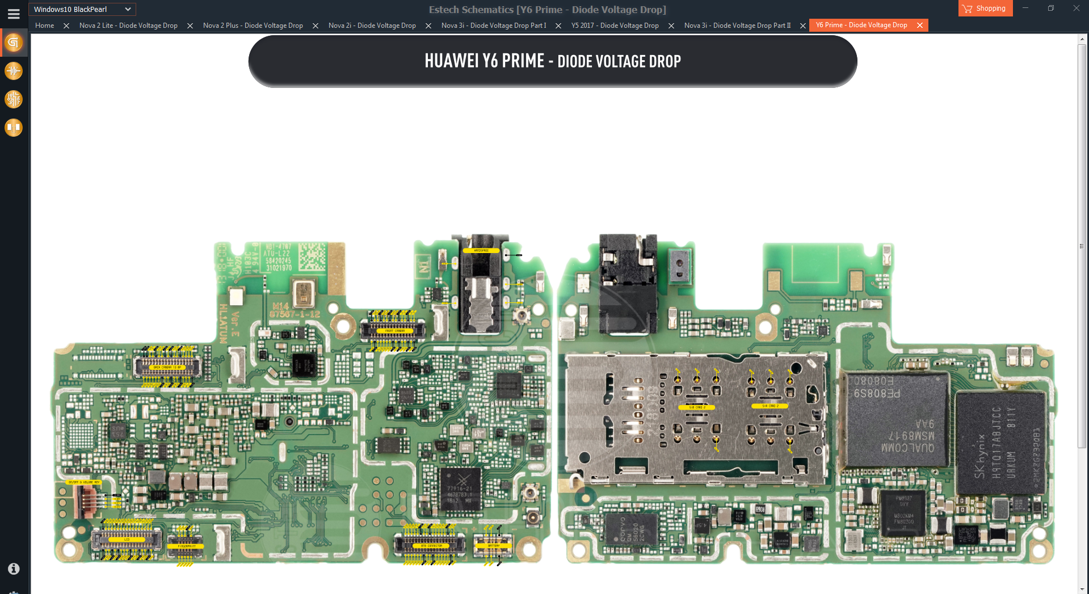Open the circuit-traces sidebar icon

(x=14, y=99)
